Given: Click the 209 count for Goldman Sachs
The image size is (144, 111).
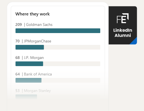Looking at the screenshot, I should point(19,25).
